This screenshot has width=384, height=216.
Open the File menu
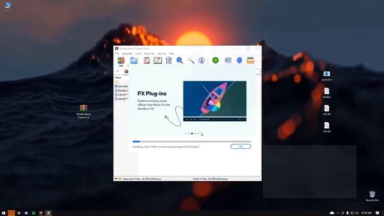[x=117, y=53]
